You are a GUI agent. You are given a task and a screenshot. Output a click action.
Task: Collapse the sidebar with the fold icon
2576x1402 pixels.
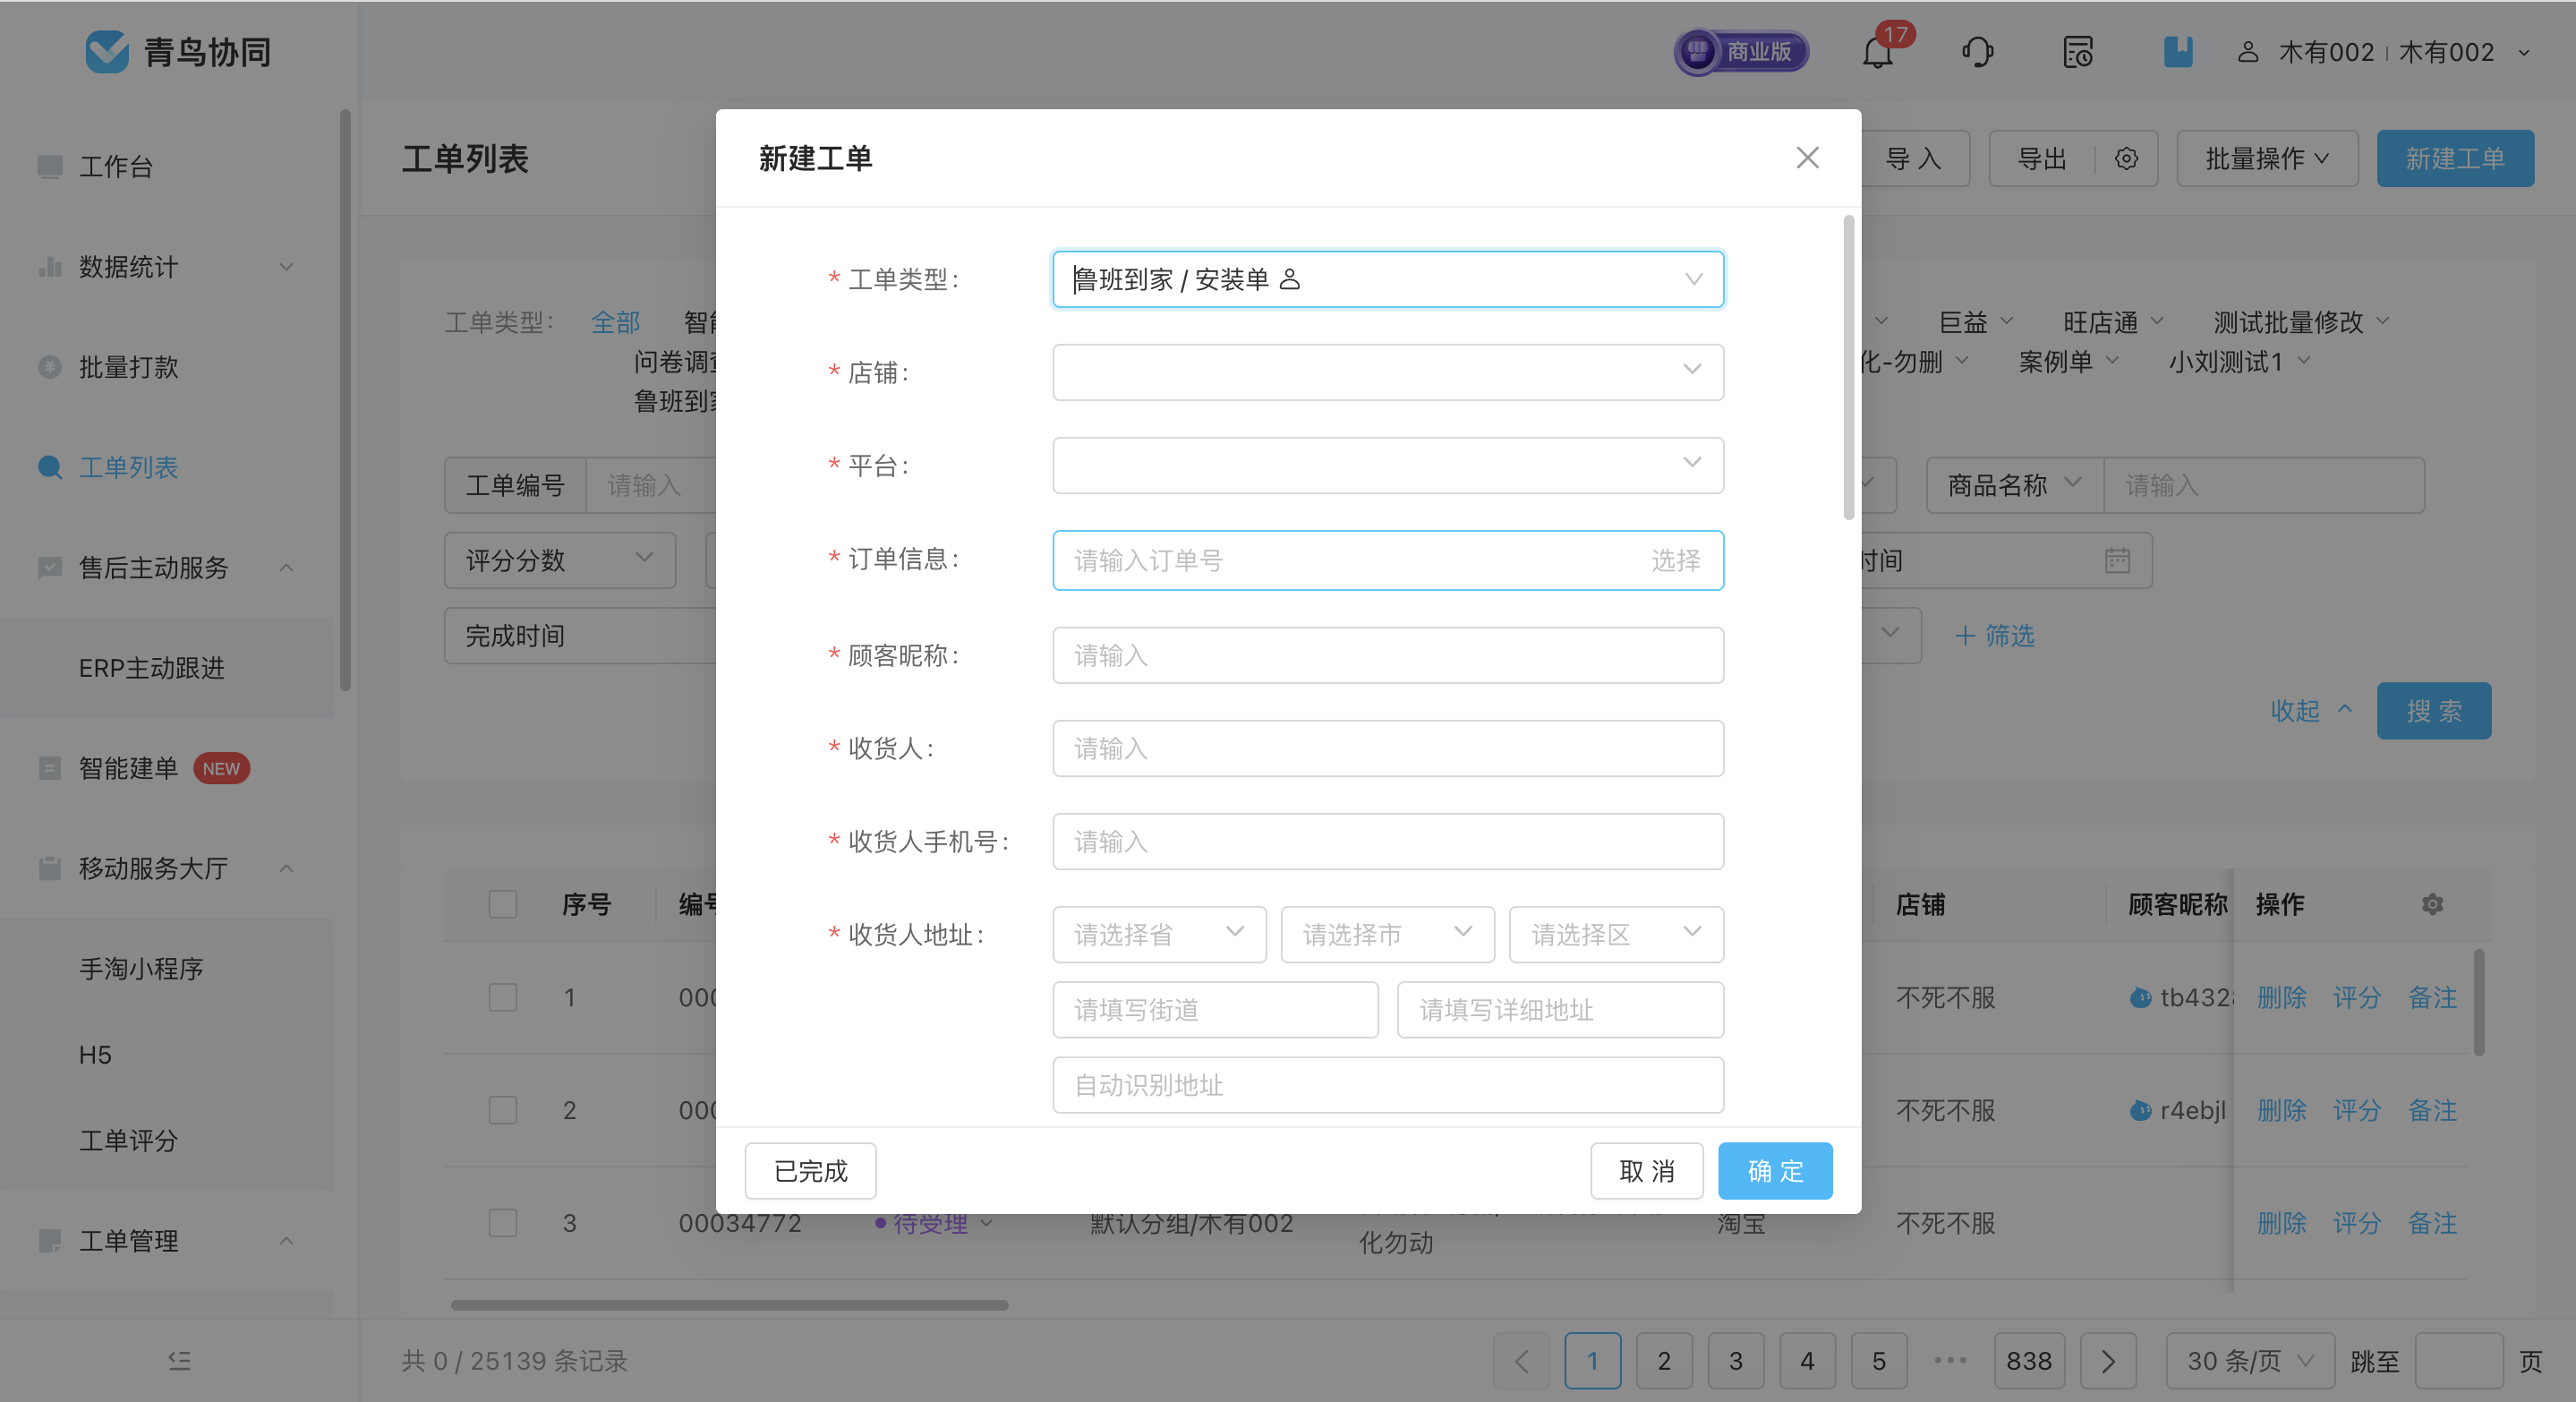[x=179, y=1360]
